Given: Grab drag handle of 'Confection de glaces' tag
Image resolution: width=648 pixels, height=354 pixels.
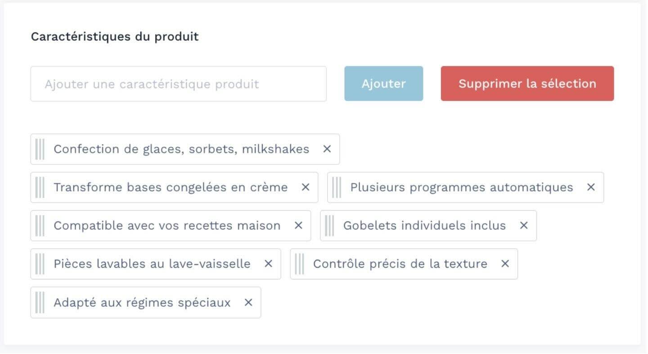Looking at the screenshot, I should click(40, 149).
